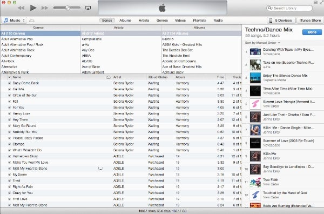Screen dimensions: 324x214
Task: Click the icon beside Melt My Heart to Stone
Action: [100, 169]
